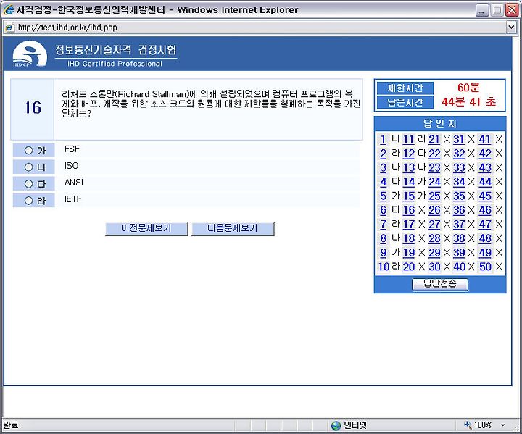Navigate to question 25 in the answer sheet
Image resolution: width=522 pixels, height=434 pixels.
pyautogui.click(x=434, y=196)
